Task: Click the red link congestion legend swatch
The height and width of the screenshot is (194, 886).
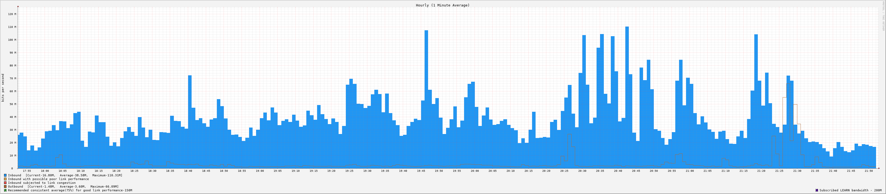Action: click(x=5, y=183)
